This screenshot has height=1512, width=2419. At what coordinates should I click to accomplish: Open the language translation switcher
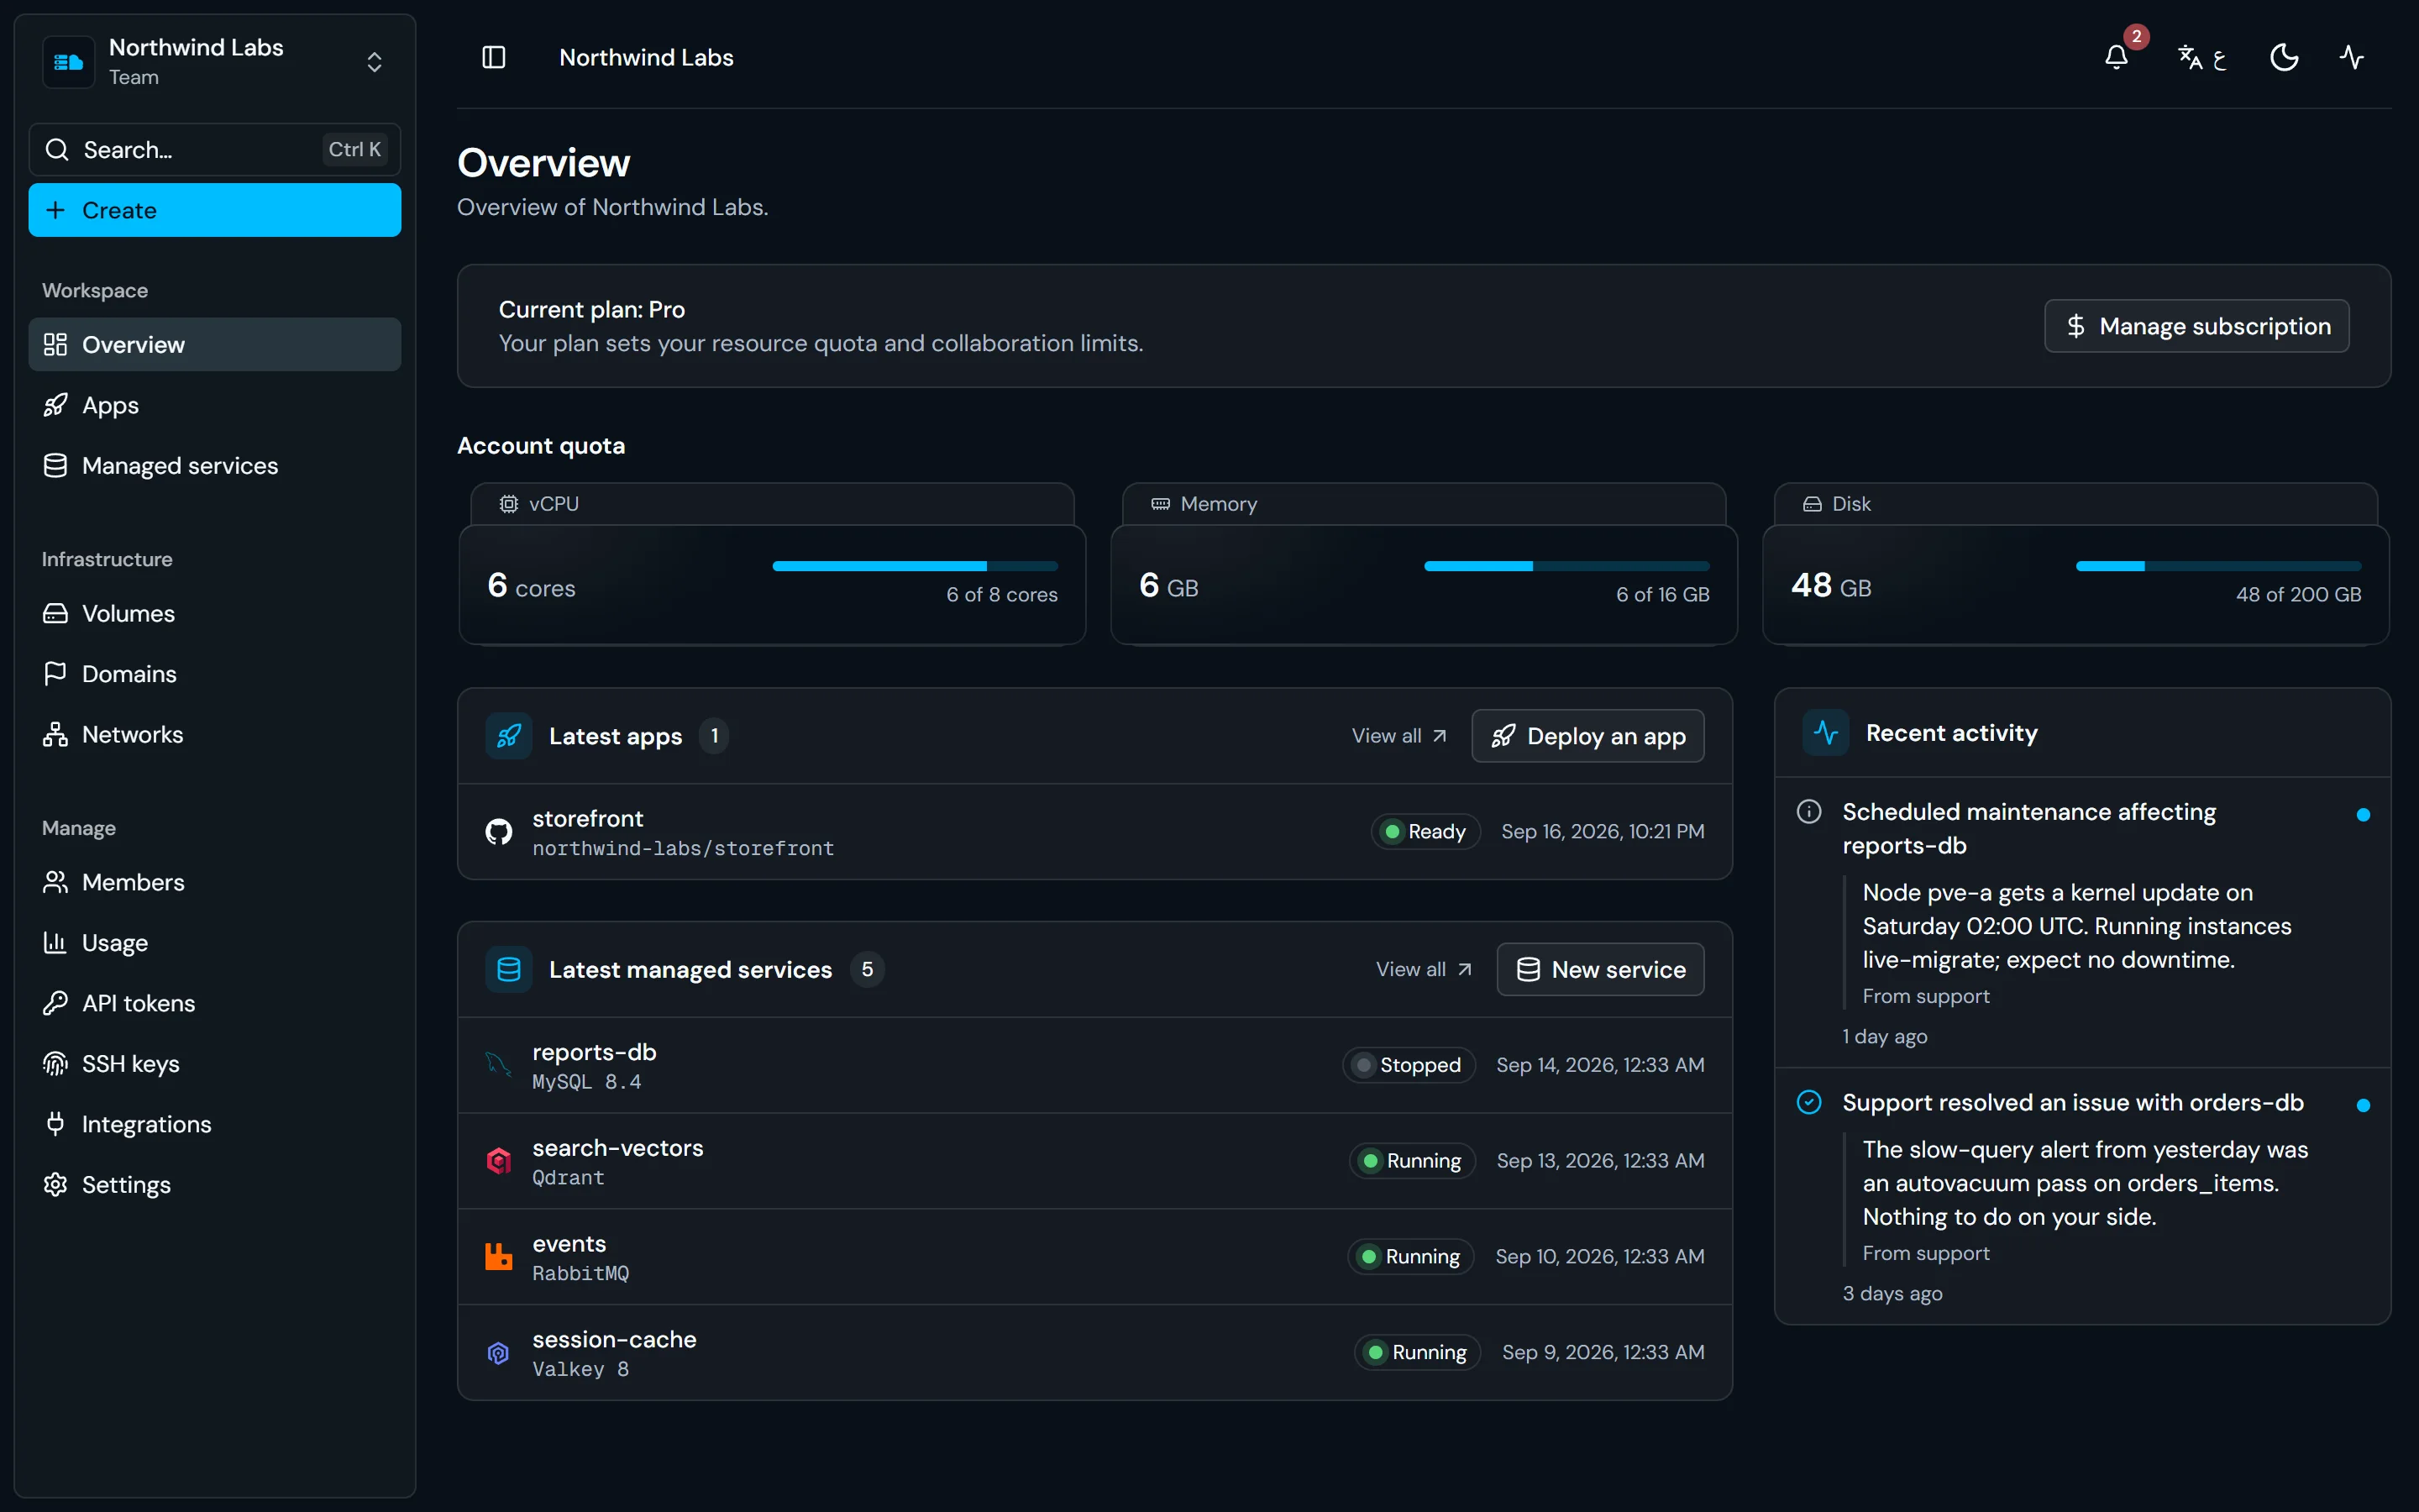tap(2202, 57)
